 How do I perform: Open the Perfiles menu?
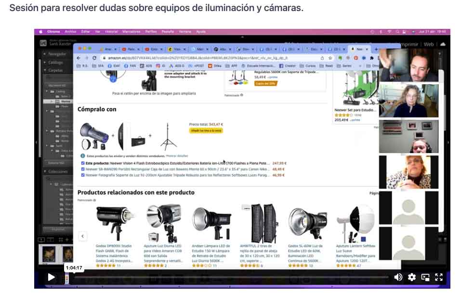click(x=151, y=32)
